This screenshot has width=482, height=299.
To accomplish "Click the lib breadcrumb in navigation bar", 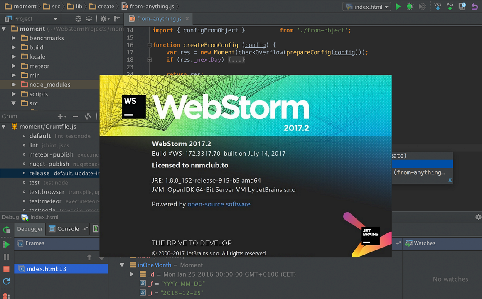I will (x=75, y=7).
